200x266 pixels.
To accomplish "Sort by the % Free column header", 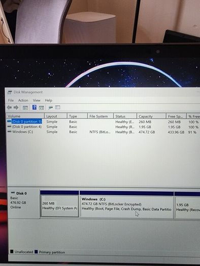I will [193, 117].
